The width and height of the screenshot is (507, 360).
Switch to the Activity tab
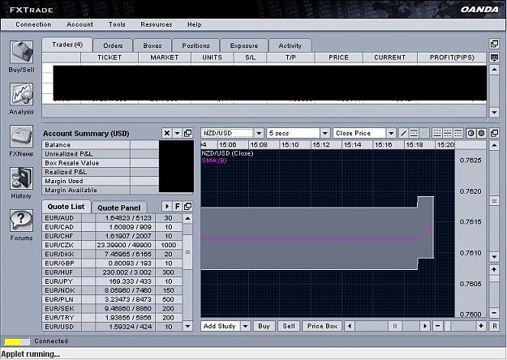(290, 45)
